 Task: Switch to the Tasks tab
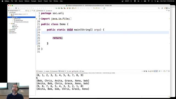tap(82, 71)
